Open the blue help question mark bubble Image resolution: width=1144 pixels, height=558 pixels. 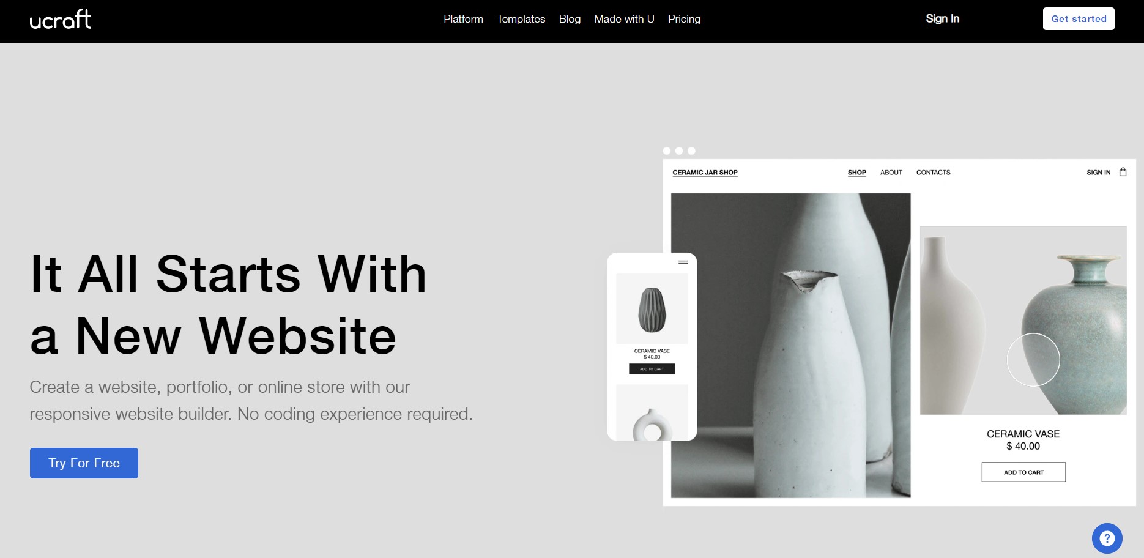pyautogui.click(x=1107, y=538)
